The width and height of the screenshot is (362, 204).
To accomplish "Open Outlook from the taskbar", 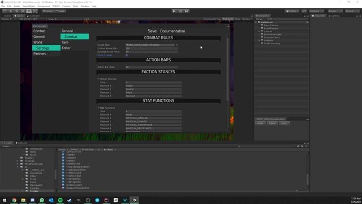I will (x=51, y=200).
